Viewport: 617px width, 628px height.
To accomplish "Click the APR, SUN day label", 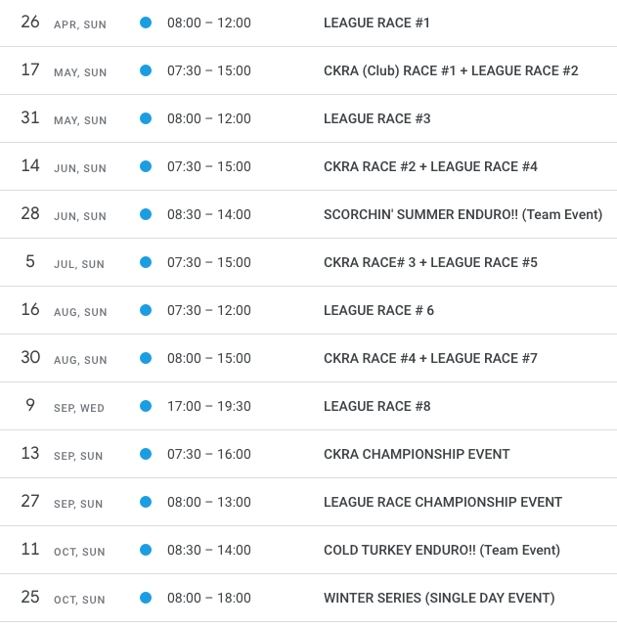I will (x=80, y=24).
